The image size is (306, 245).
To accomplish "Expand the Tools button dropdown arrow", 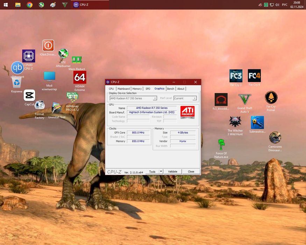I will [161, 171].
